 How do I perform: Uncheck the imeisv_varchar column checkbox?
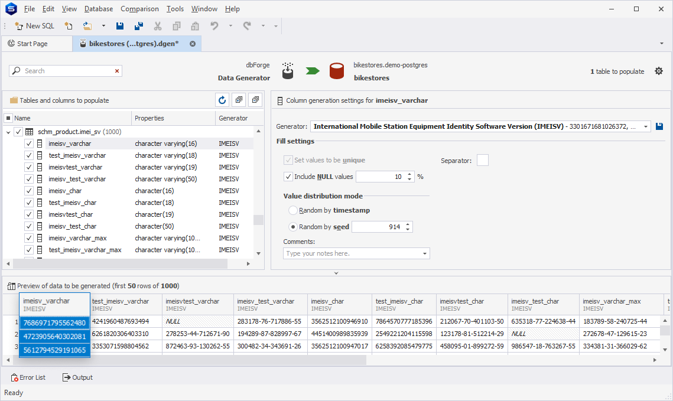29,144
